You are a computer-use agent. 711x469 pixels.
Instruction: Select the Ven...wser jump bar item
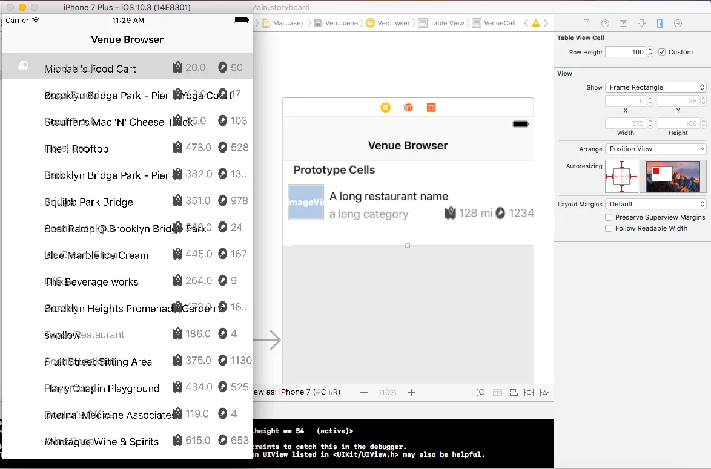[388, 23]
